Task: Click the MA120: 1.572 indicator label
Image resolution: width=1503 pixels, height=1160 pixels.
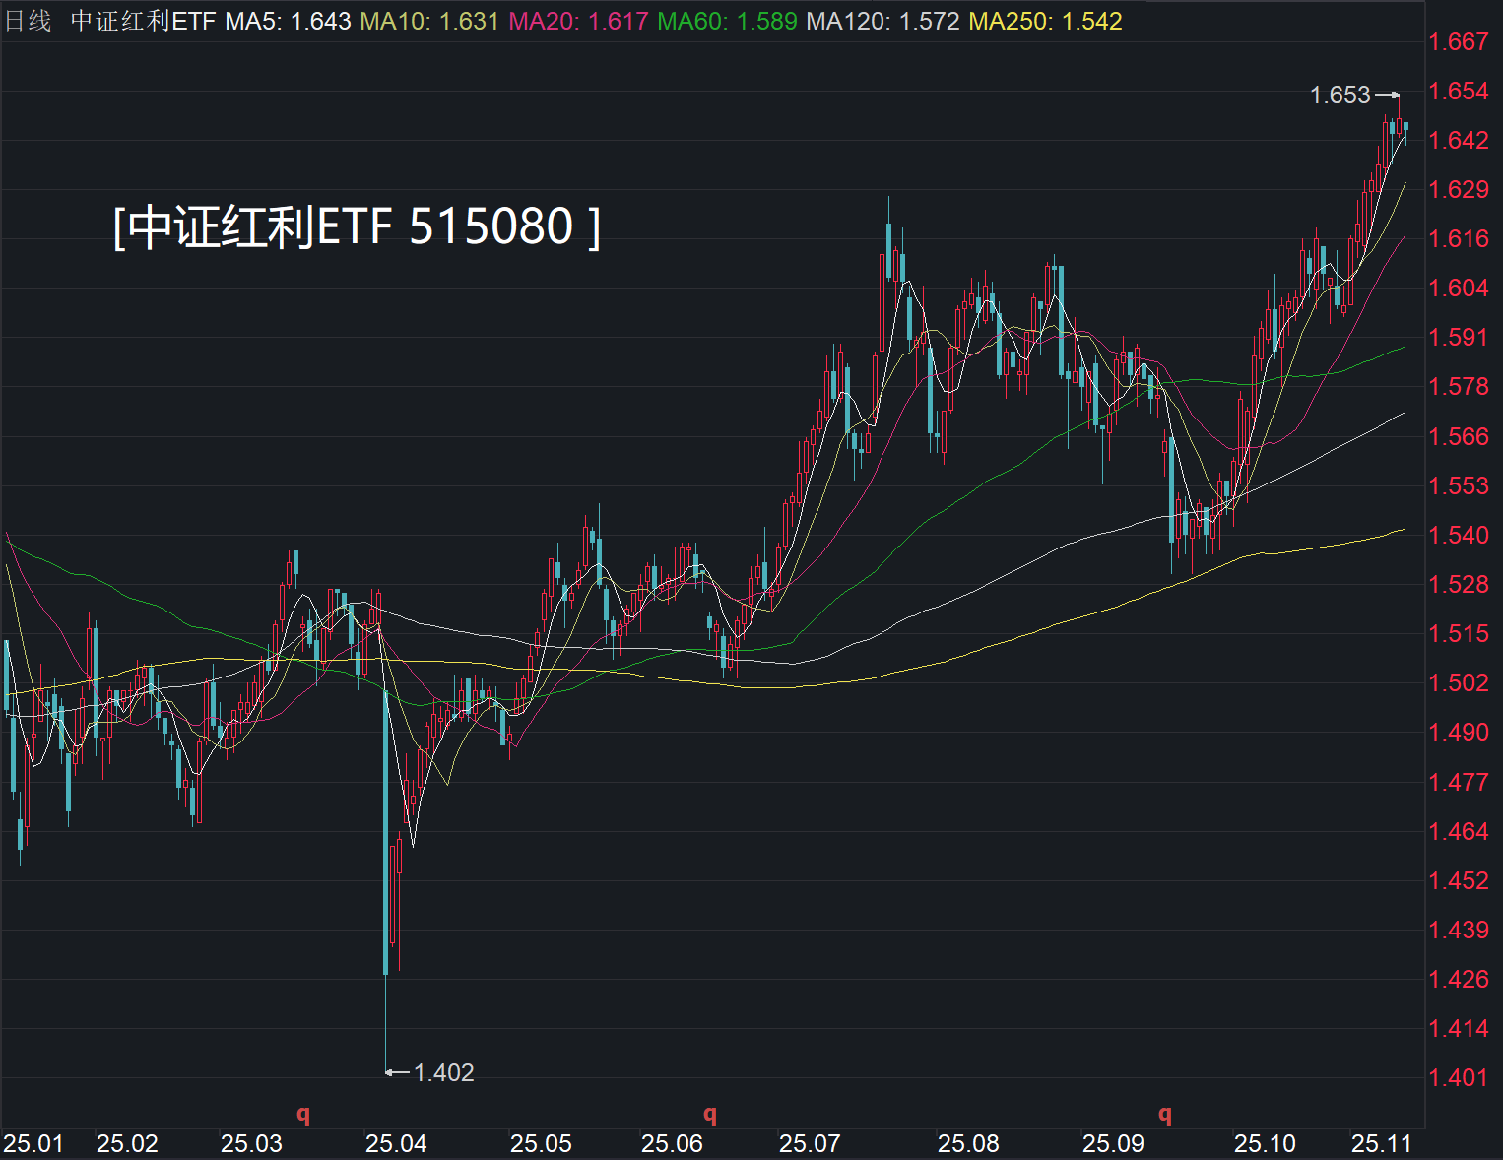Action: [x=882, y=21]
